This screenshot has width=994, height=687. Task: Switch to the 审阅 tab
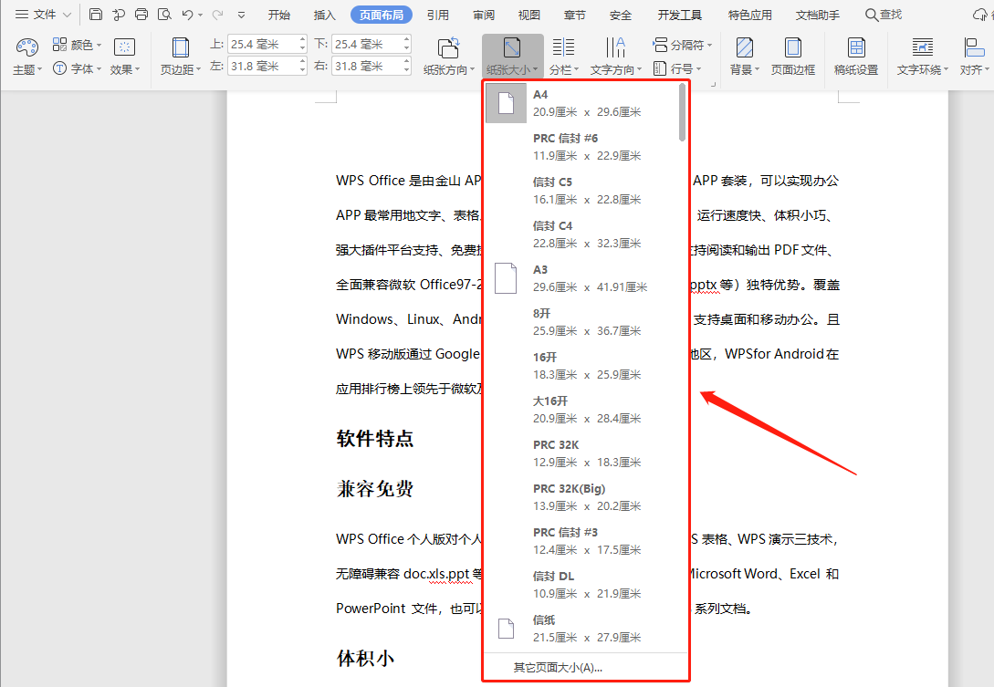484,15
